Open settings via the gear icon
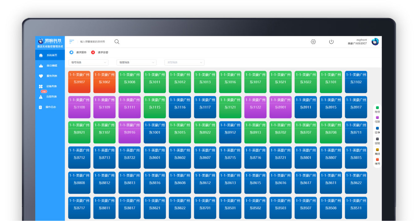Screen dimensions: 419x221 (x=313, y=42)
